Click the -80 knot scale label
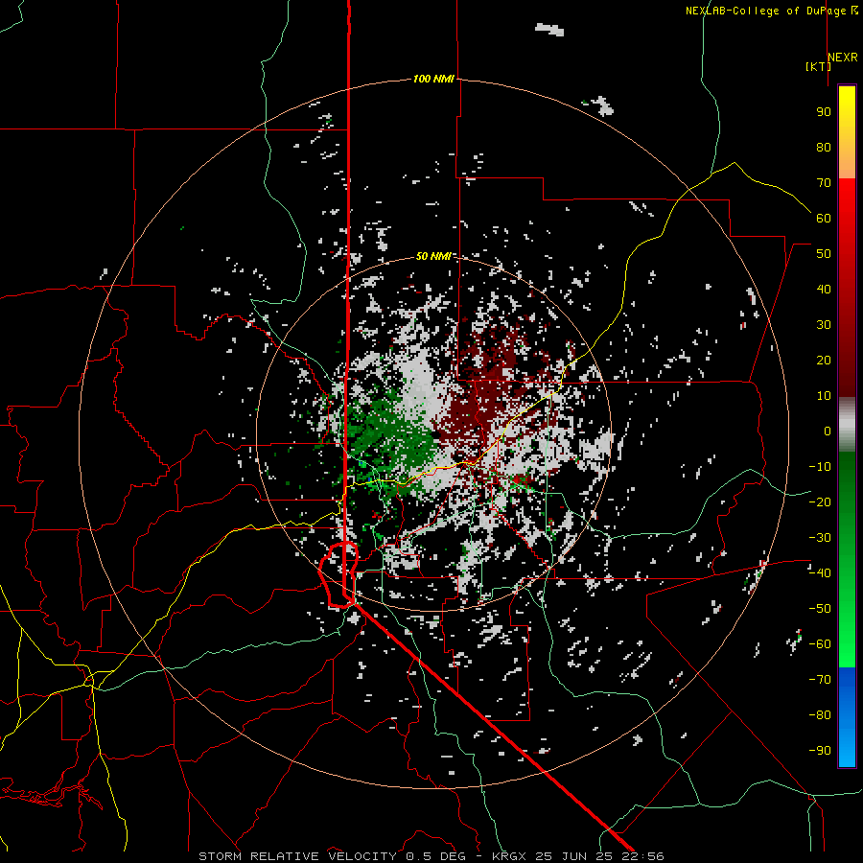This screenshot has width=863, height=863. coord(820,715)
